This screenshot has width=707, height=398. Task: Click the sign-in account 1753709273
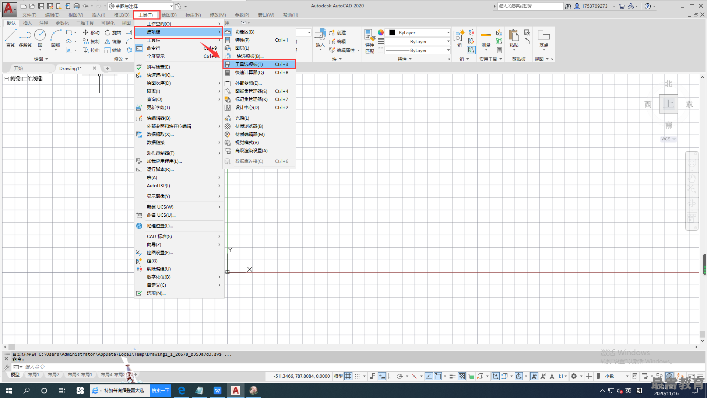coord(591,6)
